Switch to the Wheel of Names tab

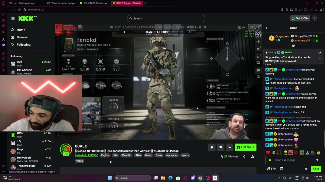pyautogui.click(x=61, y=3)
